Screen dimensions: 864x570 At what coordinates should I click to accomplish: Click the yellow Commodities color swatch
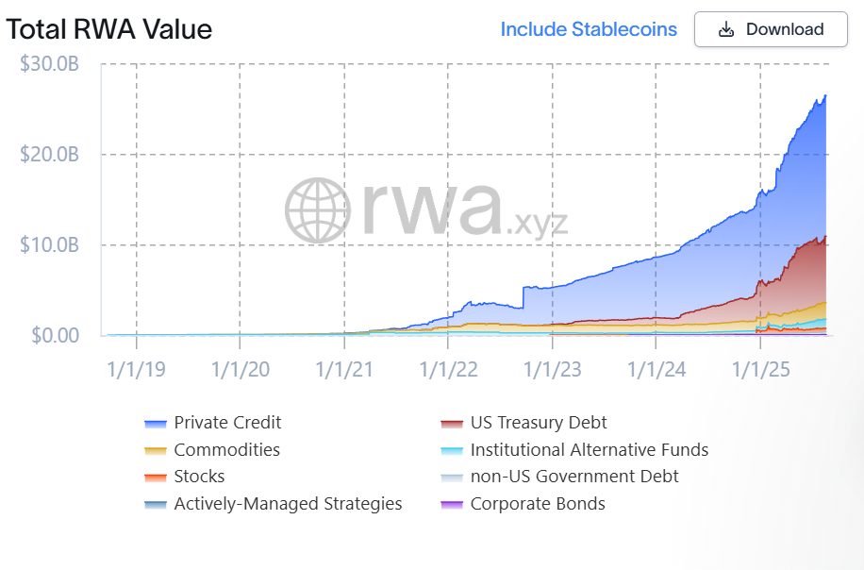tap(156, 451)
